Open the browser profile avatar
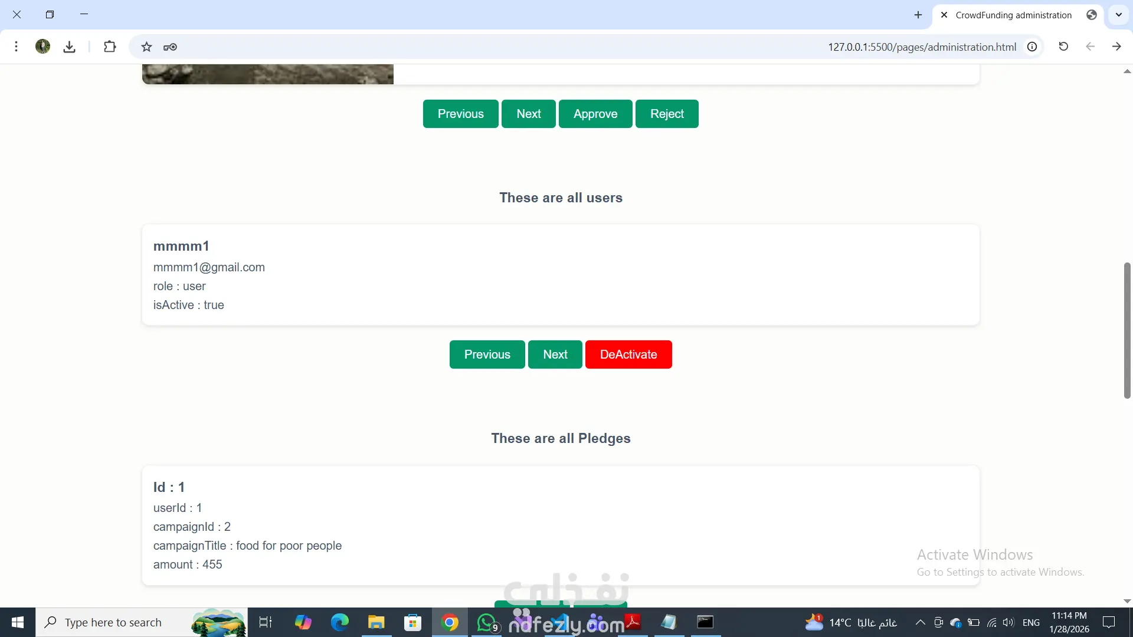Screen dimensions: 1133x637 pos(42,47)
